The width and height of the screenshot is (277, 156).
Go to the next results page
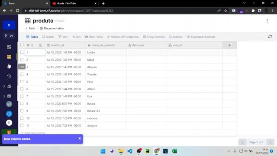tap(271, 142)
